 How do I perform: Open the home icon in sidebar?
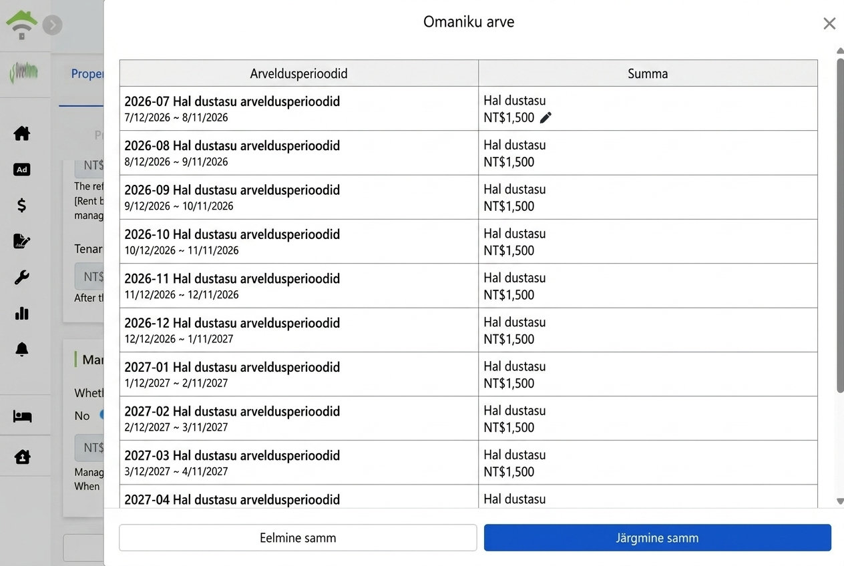(x=22, y=133)
